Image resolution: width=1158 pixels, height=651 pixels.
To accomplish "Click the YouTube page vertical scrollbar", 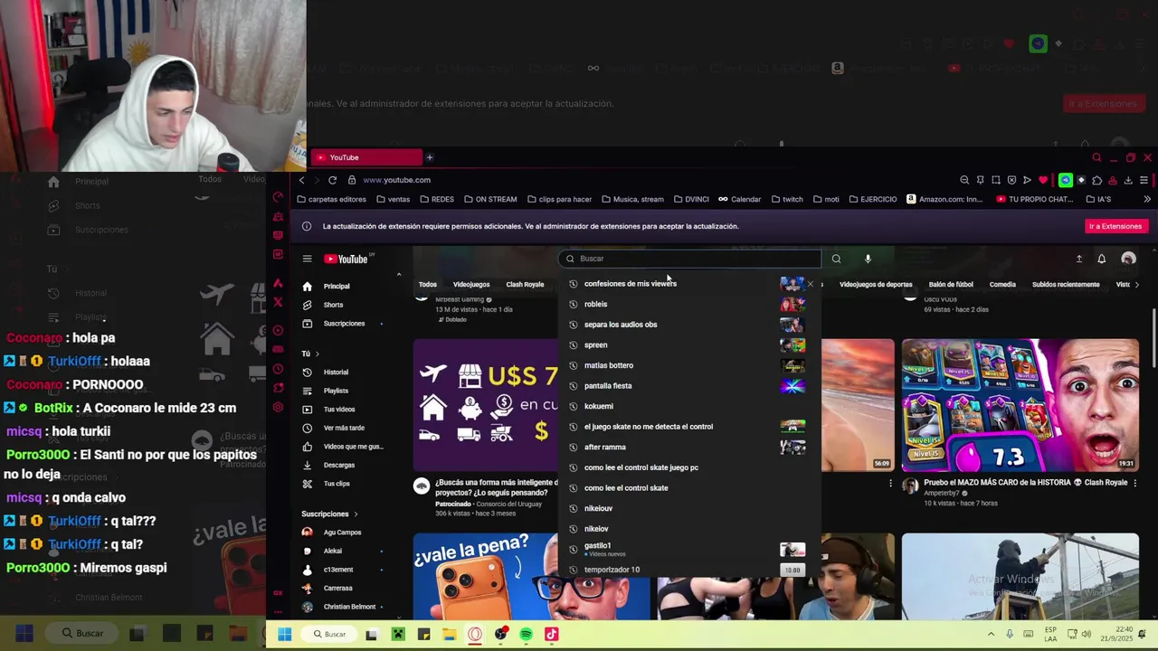I will pos(1153,336).
